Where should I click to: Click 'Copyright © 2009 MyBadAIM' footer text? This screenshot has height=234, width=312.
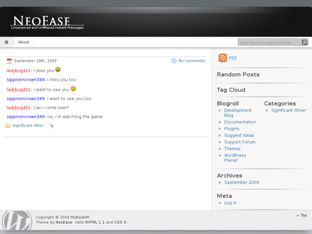(x=63, y=217)
